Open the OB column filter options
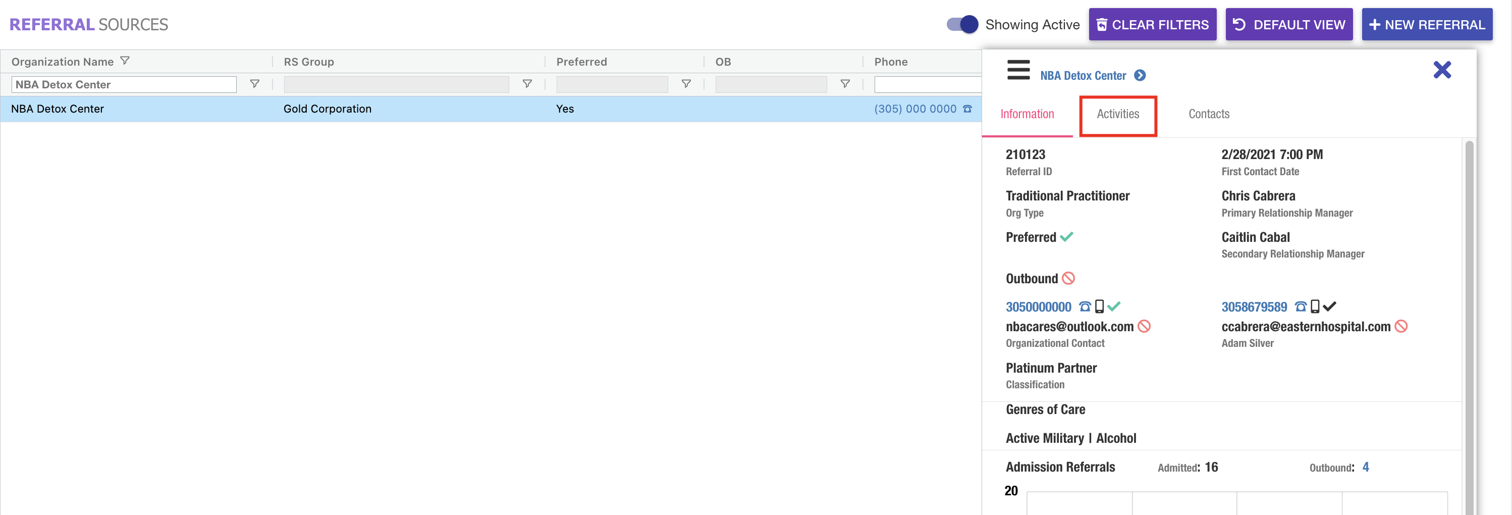The width and height of the screenshot is (1512, 515). (x=845, y=84)
